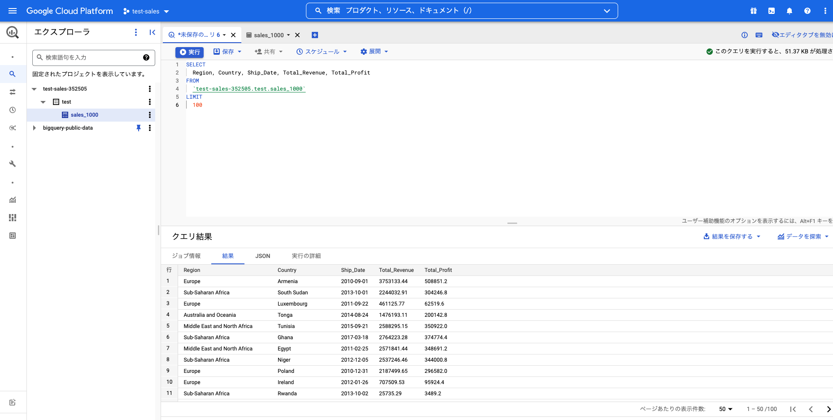Go to the first results page
833x420 pixels.
click(x=793, y=409)
